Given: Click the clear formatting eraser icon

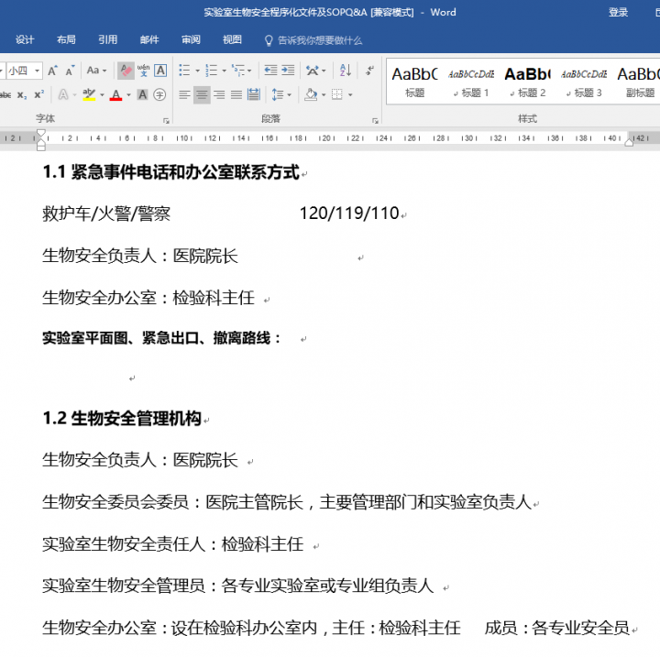Looking at the screenshot, I should point(126,71).
